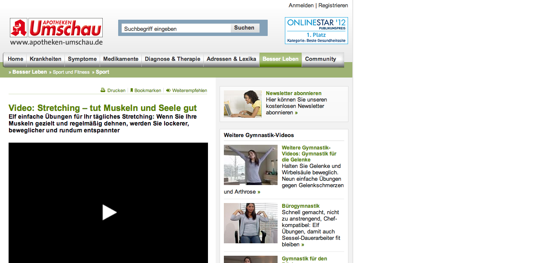The height and width of the screenshot is (263, 550).
Task: Click 'Sport und Fitness' breadcrumb link
Action: coord(71,72)
